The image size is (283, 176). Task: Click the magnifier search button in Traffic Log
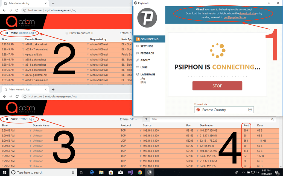(x=273, y=119)
